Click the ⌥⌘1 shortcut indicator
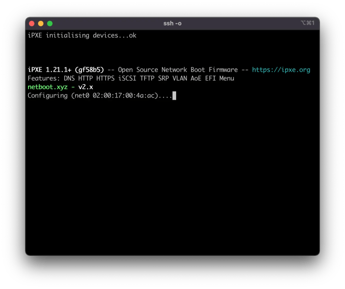Viewport: 345px width, 289px height. (307, 23)
